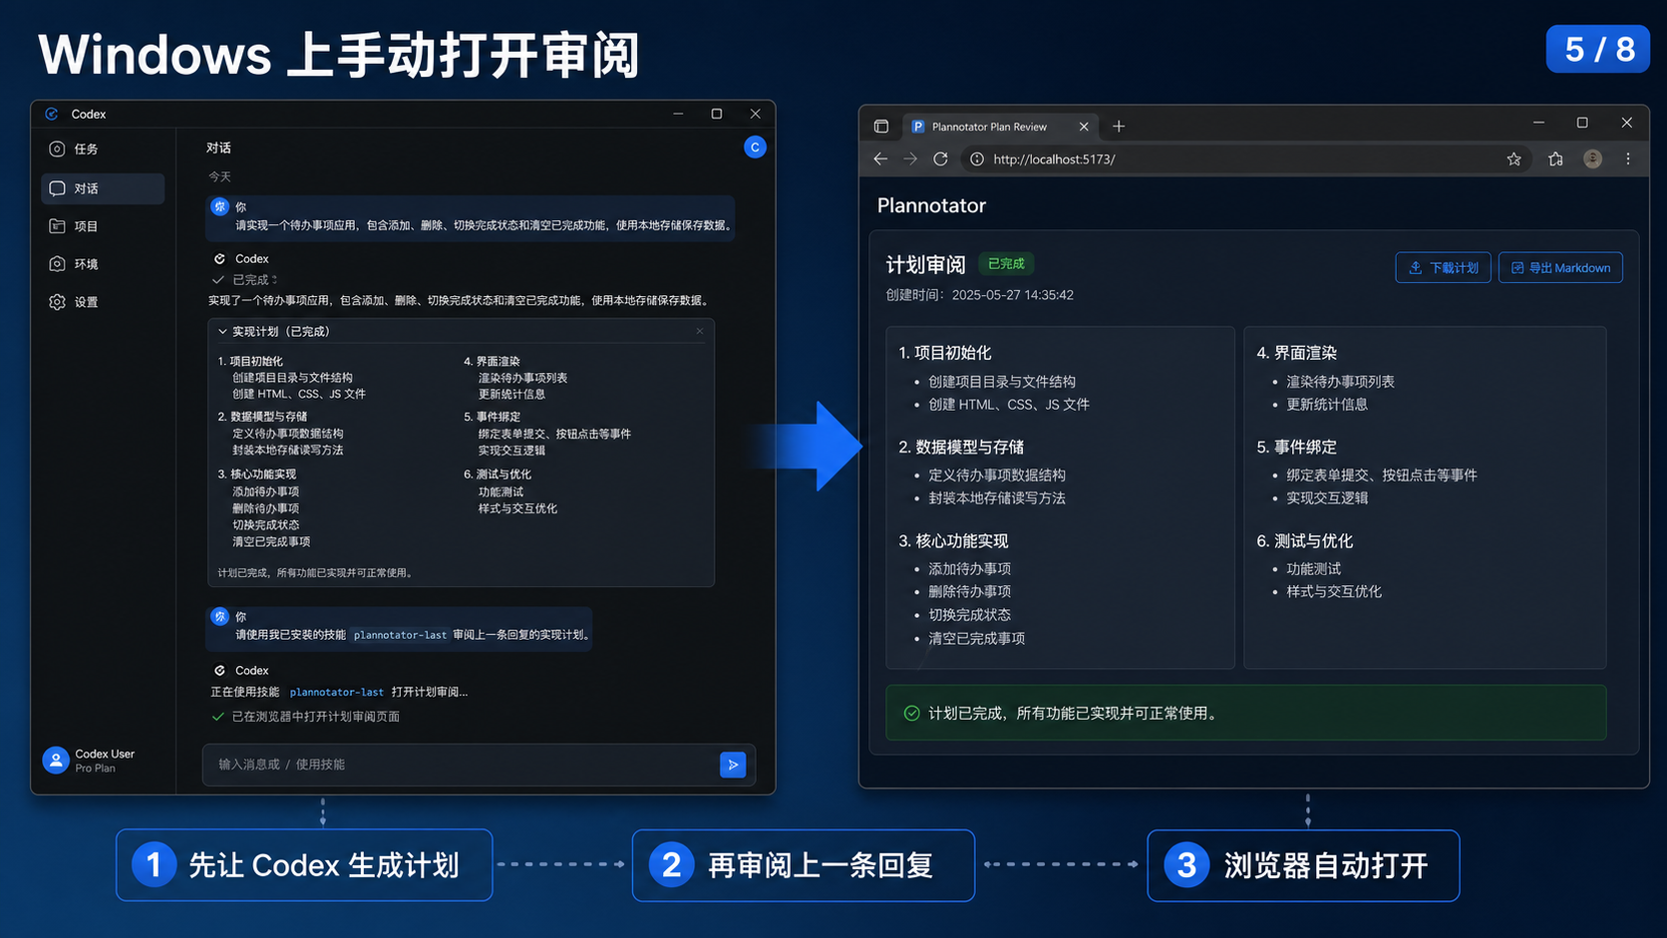Click the 今天 date label in Codex
Viewport: 1667px width, 938px height.
(x=219, y=177)
